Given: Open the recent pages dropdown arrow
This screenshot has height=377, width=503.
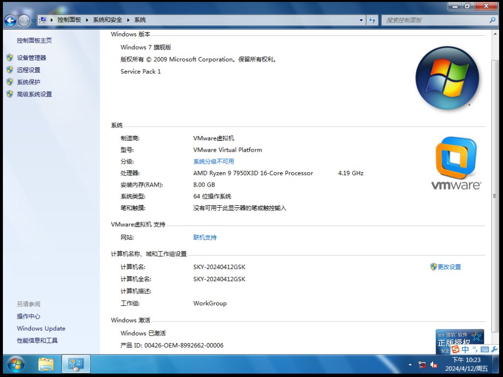Looking at the screenshot, I should pos(33,20).
